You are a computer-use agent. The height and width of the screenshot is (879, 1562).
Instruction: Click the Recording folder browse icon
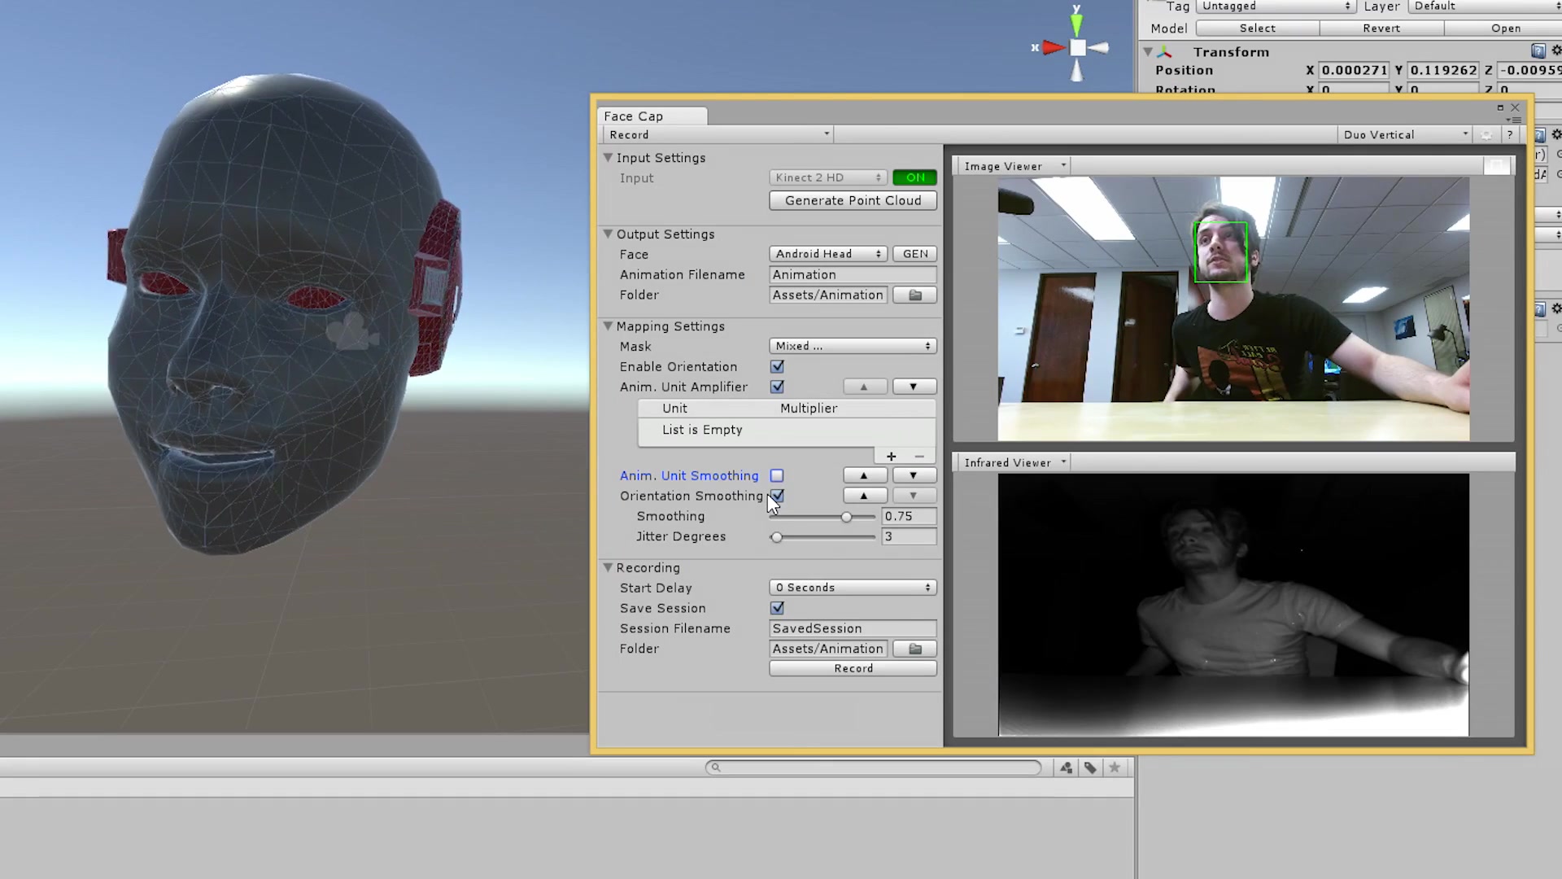pyautogui.click(x=914, y=649)
